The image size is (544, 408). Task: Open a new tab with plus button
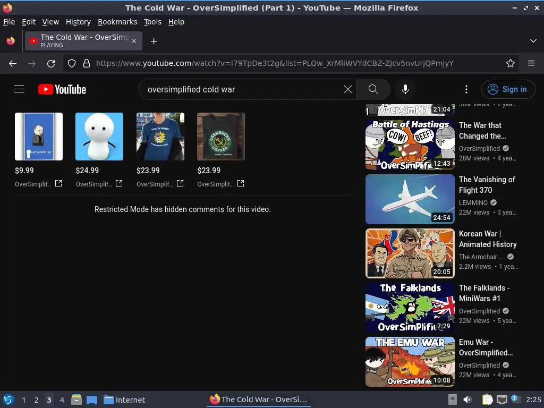[x=154, y=41]
